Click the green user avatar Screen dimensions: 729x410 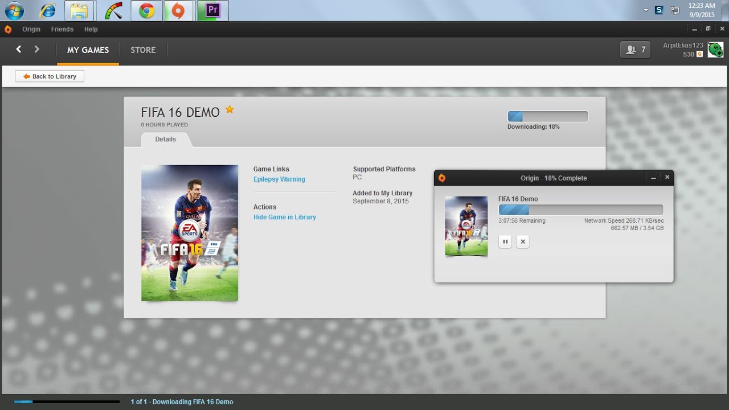(715, 50)
